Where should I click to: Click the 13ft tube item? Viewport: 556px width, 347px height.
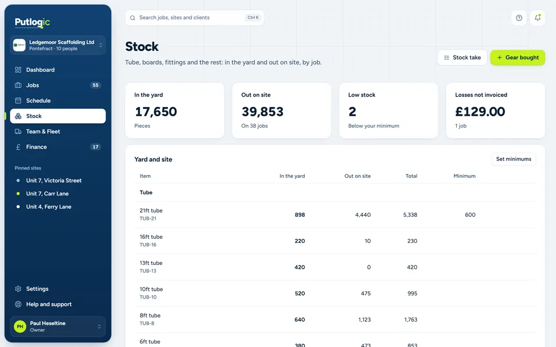coord(151,263)
